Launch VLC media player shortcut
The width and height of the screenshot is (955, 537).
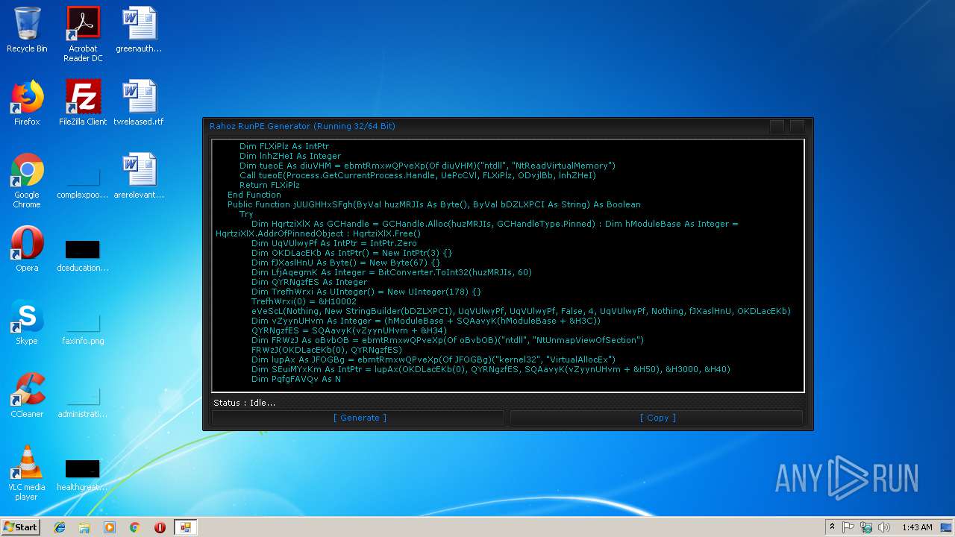(27, 473)
